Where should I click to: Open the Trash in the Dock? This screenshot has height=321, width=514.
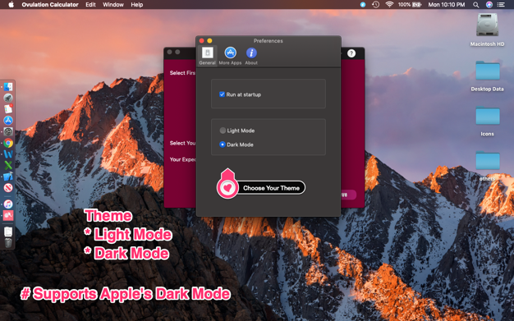coord(8,243)
